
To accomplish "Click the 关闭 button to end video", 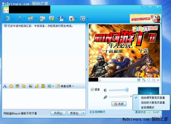I will (x=119, y=104).
